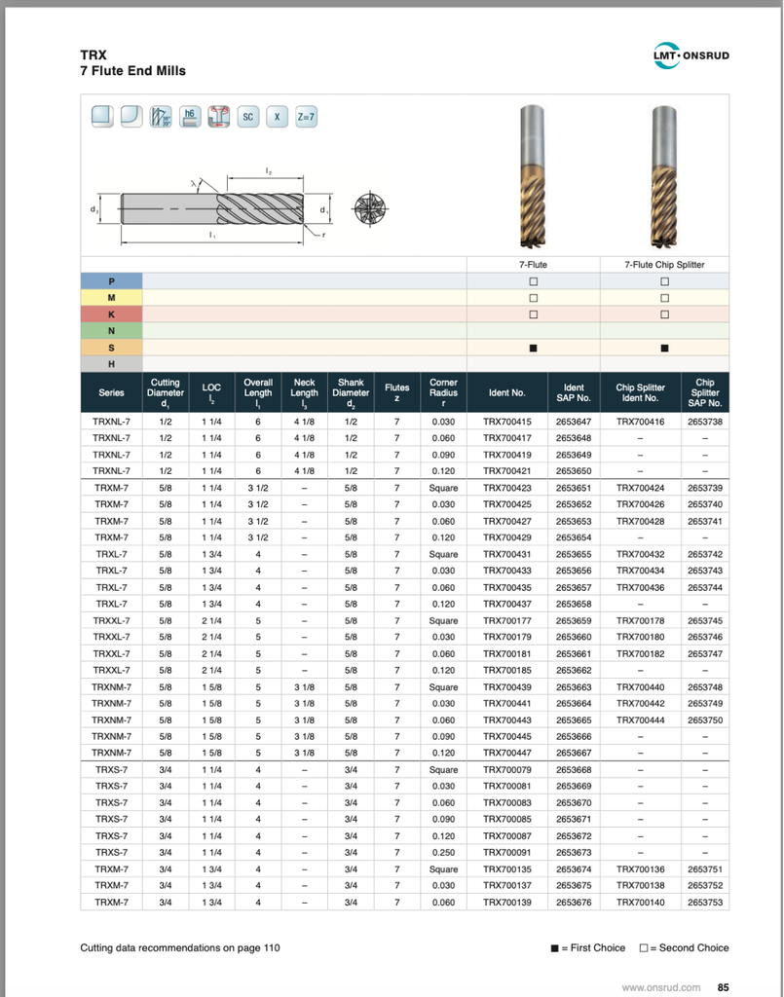
Task: Click the red K material label
Action: [x=111, y=314]
